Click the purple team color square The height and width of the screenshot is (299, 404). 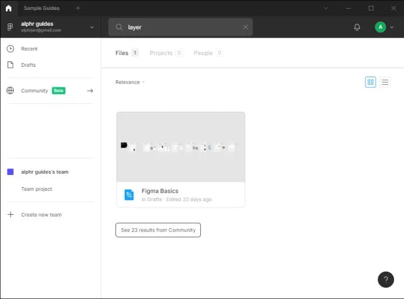[11, 172]
